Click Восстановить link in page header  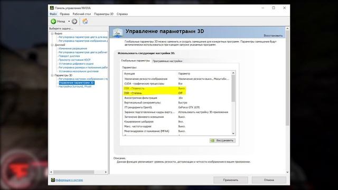(273, 36)
